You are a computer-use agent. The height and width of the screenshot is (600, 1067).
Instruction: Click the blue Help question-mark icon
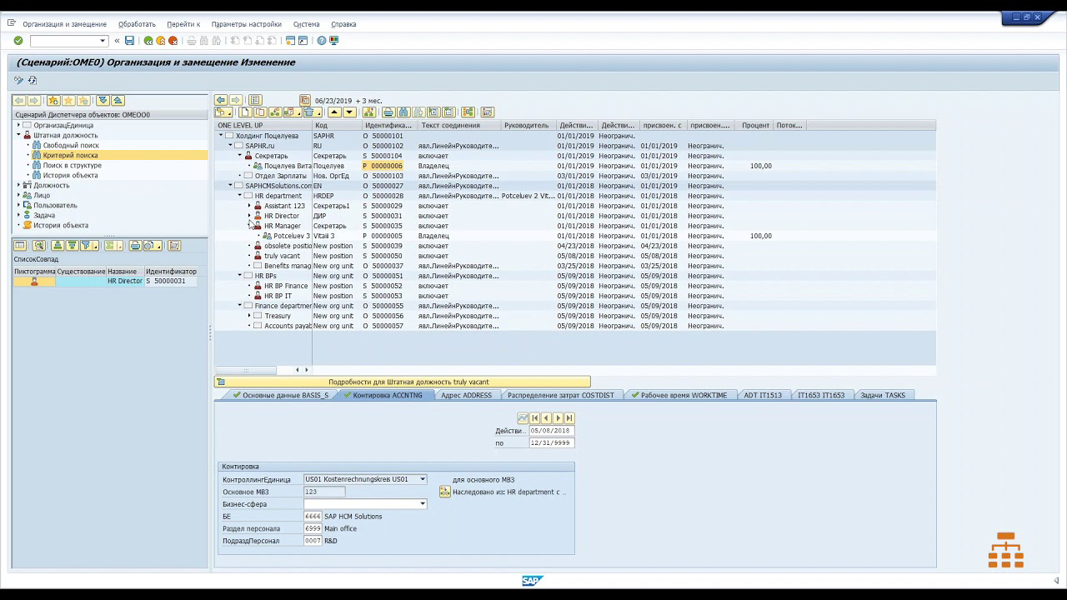pos(322,41)
